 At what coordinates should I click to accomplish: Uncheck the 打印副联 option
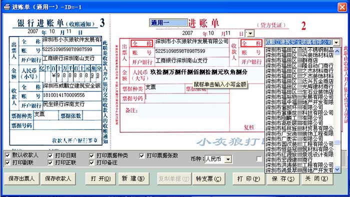point(7,162)
